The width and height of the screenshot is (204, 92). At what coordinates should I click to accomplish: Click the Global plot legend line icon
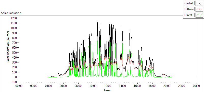(199, 3)
